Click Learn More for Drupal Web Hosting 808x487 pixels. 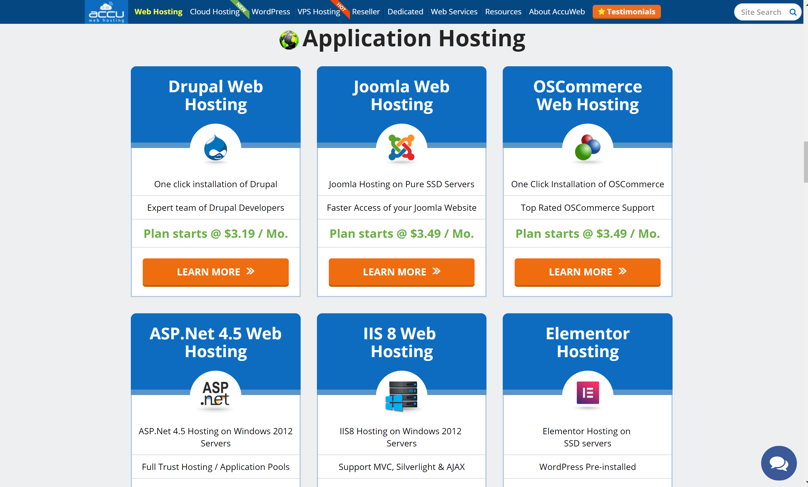coord(215,272)
